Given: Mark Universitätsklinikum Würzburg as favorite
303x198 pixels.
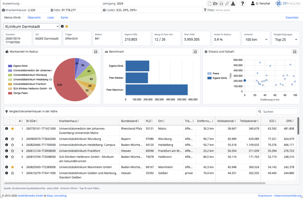Looking at the screenshot, I should coord(12,139).
